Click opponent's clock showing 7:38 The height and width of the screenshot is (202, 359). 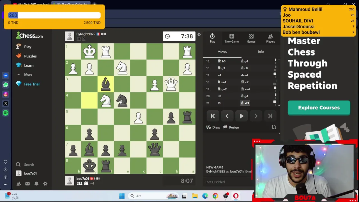179,36
